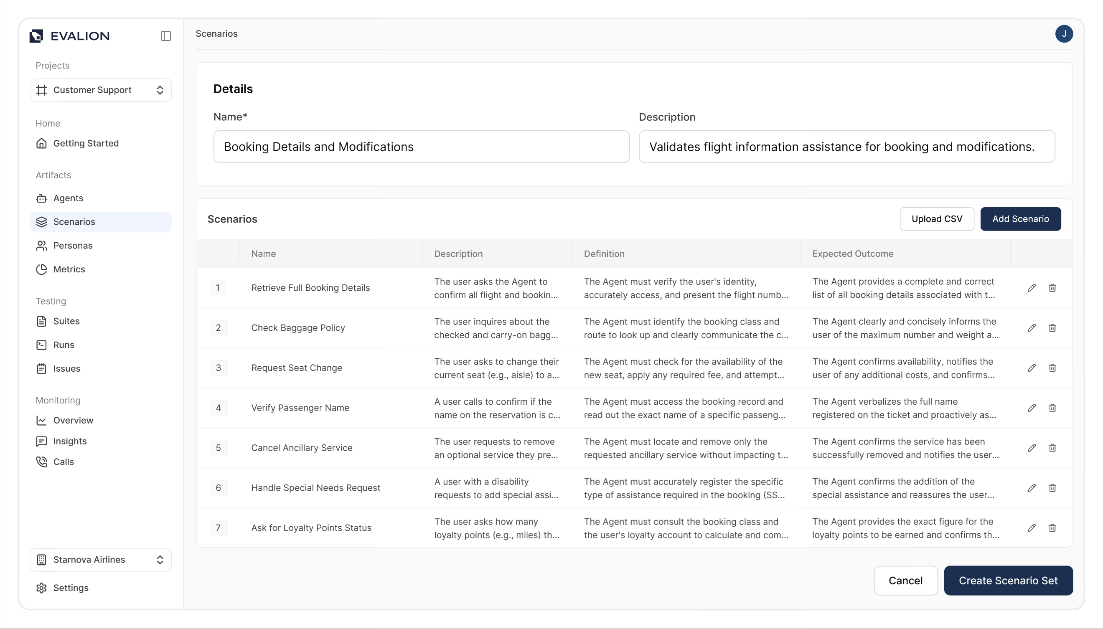This screenshot has height=629, width=1103.
Task: Focus the scenario set Name field
Action: pos(421,147)
